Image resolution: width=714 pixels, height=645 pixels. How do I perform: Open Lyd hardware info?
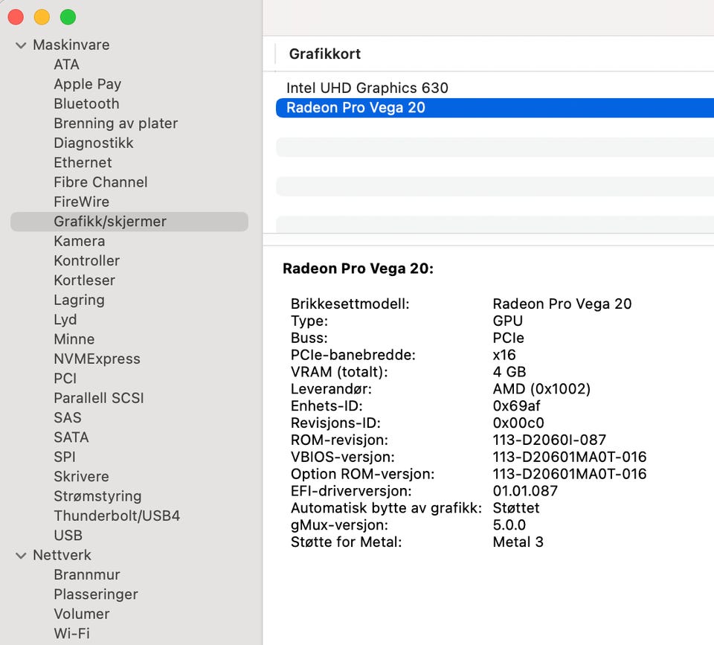coord(65,320)
